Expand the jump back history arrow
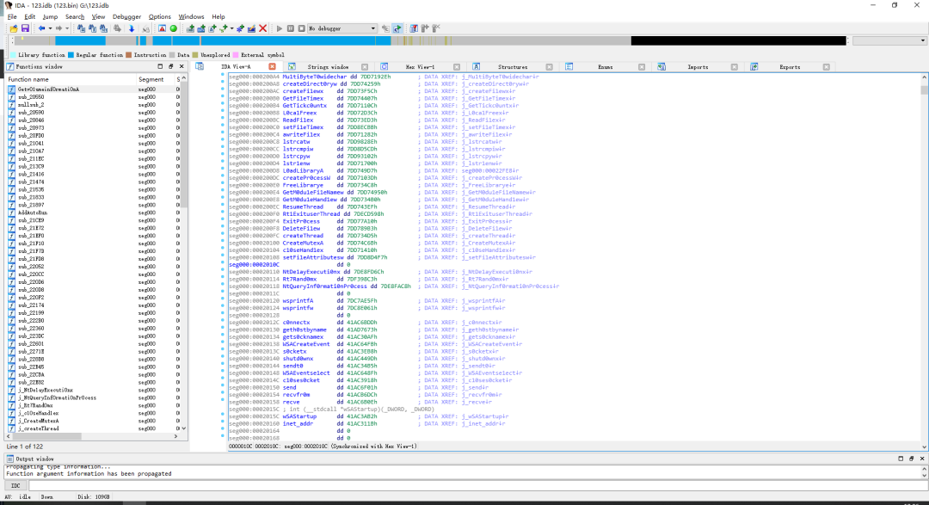The image size is (929, 505). [x=50, y=28]
